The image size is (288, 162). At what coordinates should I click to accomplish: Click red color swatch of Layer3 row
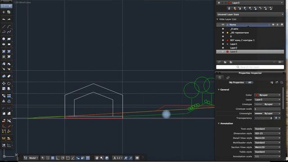point(227,52)
